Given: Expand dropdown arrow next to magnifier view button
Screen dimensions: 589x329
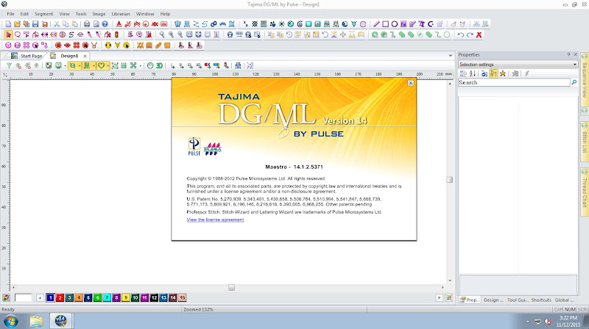Looking at the screenshot, I should pos(80,65).
